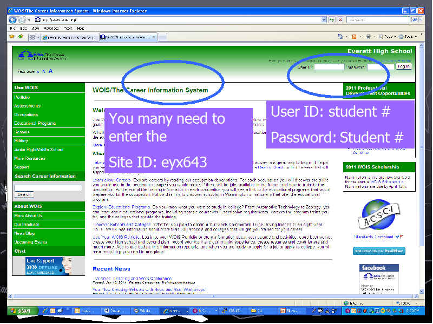Refresh the page with the green arrows icon
The image size is (433, 324).
331,20
